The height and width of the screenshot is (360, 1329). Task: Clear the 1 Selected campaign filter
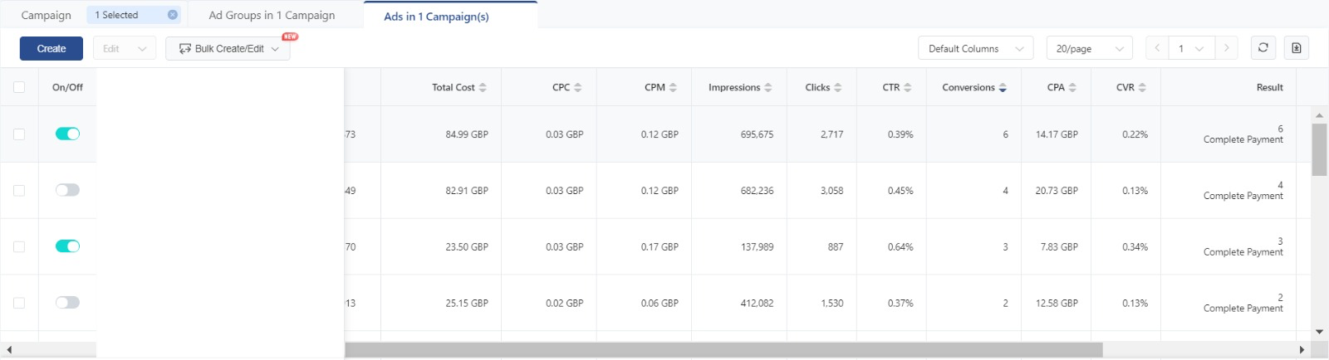[x=173, y=15]
